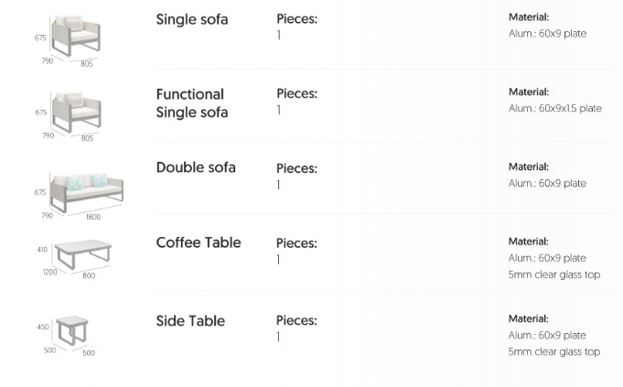Select Pieces label in the Coffee Table row
Screen dimensions: 623x387
pos(297,243)
